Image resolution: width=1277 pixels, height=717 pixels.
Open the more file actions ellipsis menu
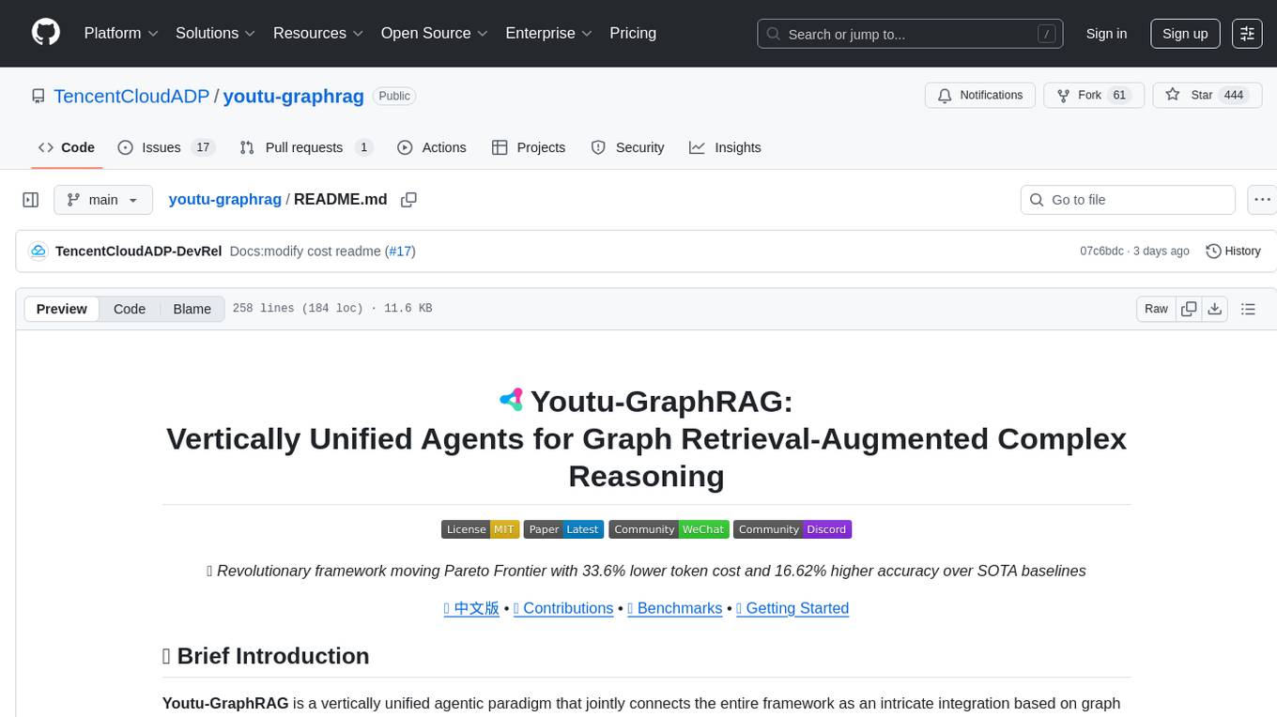[1262, 200]
